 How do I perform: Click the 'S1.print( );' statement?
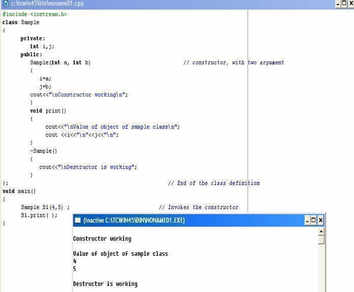[39, 215]
